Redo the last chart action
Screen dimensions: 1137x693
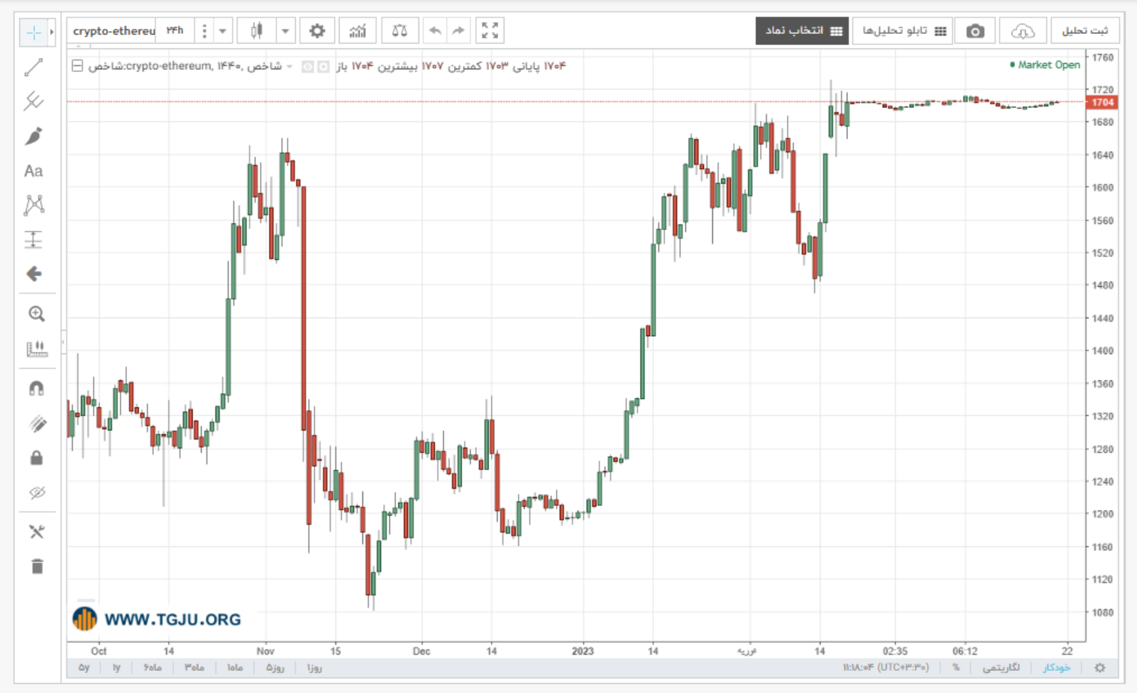(x=458, y=30)
